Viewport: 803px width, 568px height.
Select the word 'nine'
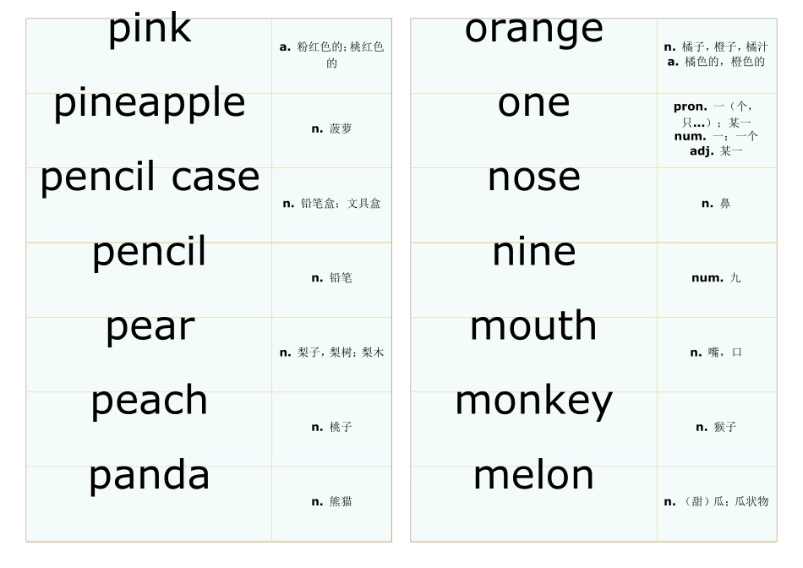coord(534,253)
